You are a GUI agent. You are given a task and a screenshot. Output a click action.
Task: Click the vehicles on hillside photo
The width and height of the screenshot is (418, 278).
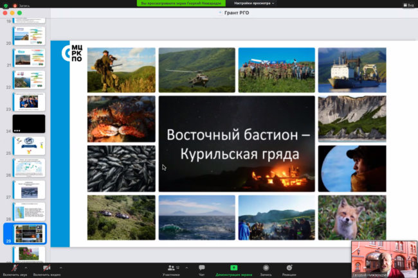click(122, 218)
